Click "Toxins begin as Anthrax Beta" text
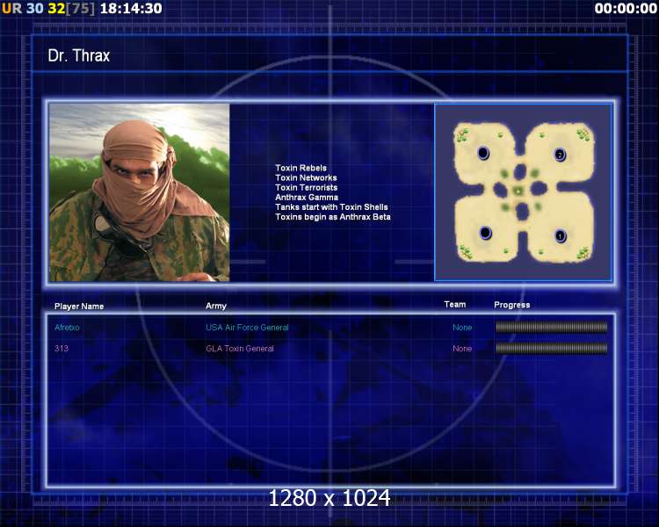The image size is (659, 527). tap(333, 217)
